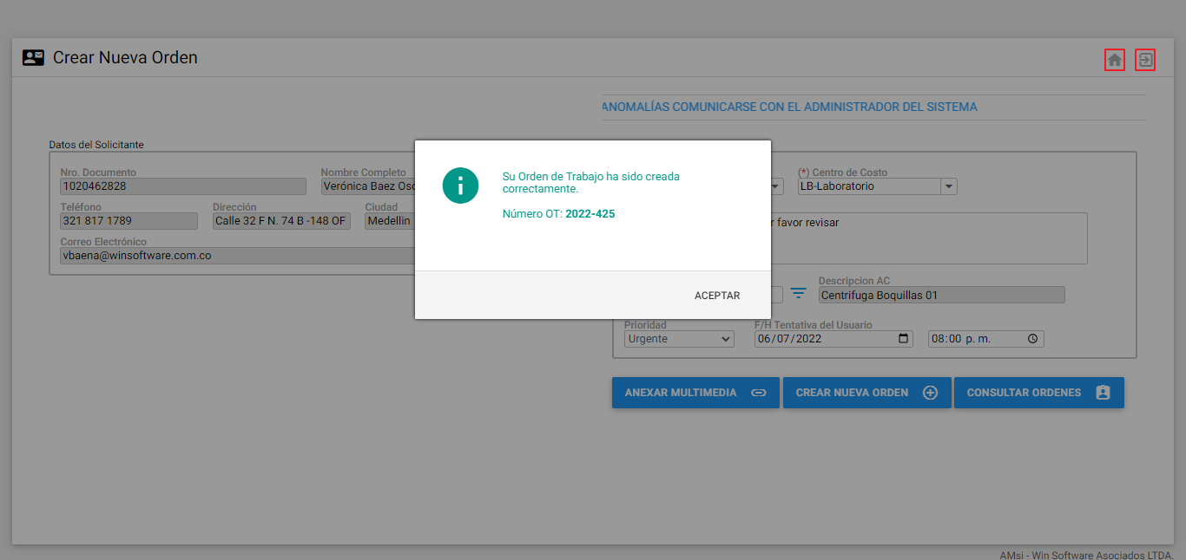Click the Ciudad field Medellin
The image size is (1186, 560).
tap(390, 221)
